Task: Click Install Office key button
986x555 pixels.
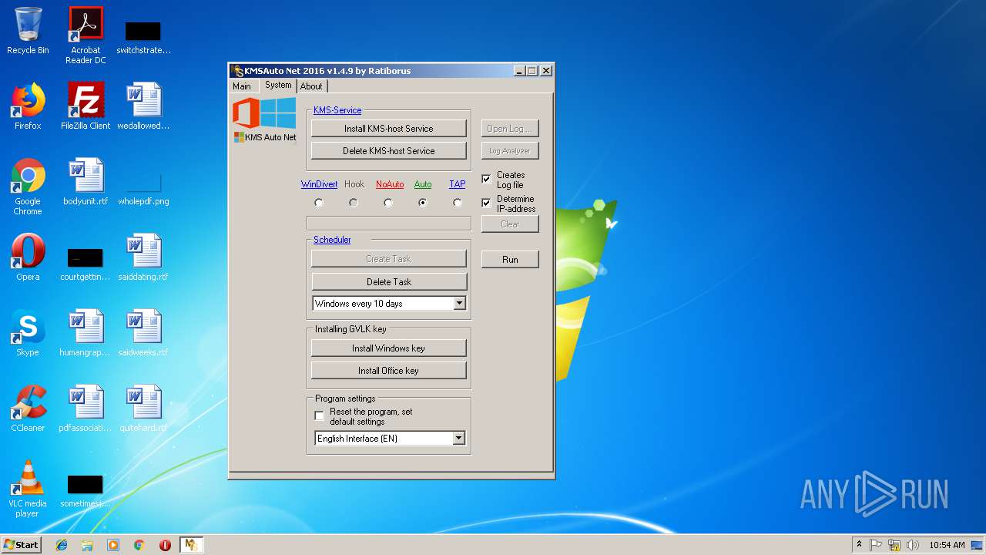Action: pyautogui.click(x=389, y=371)
